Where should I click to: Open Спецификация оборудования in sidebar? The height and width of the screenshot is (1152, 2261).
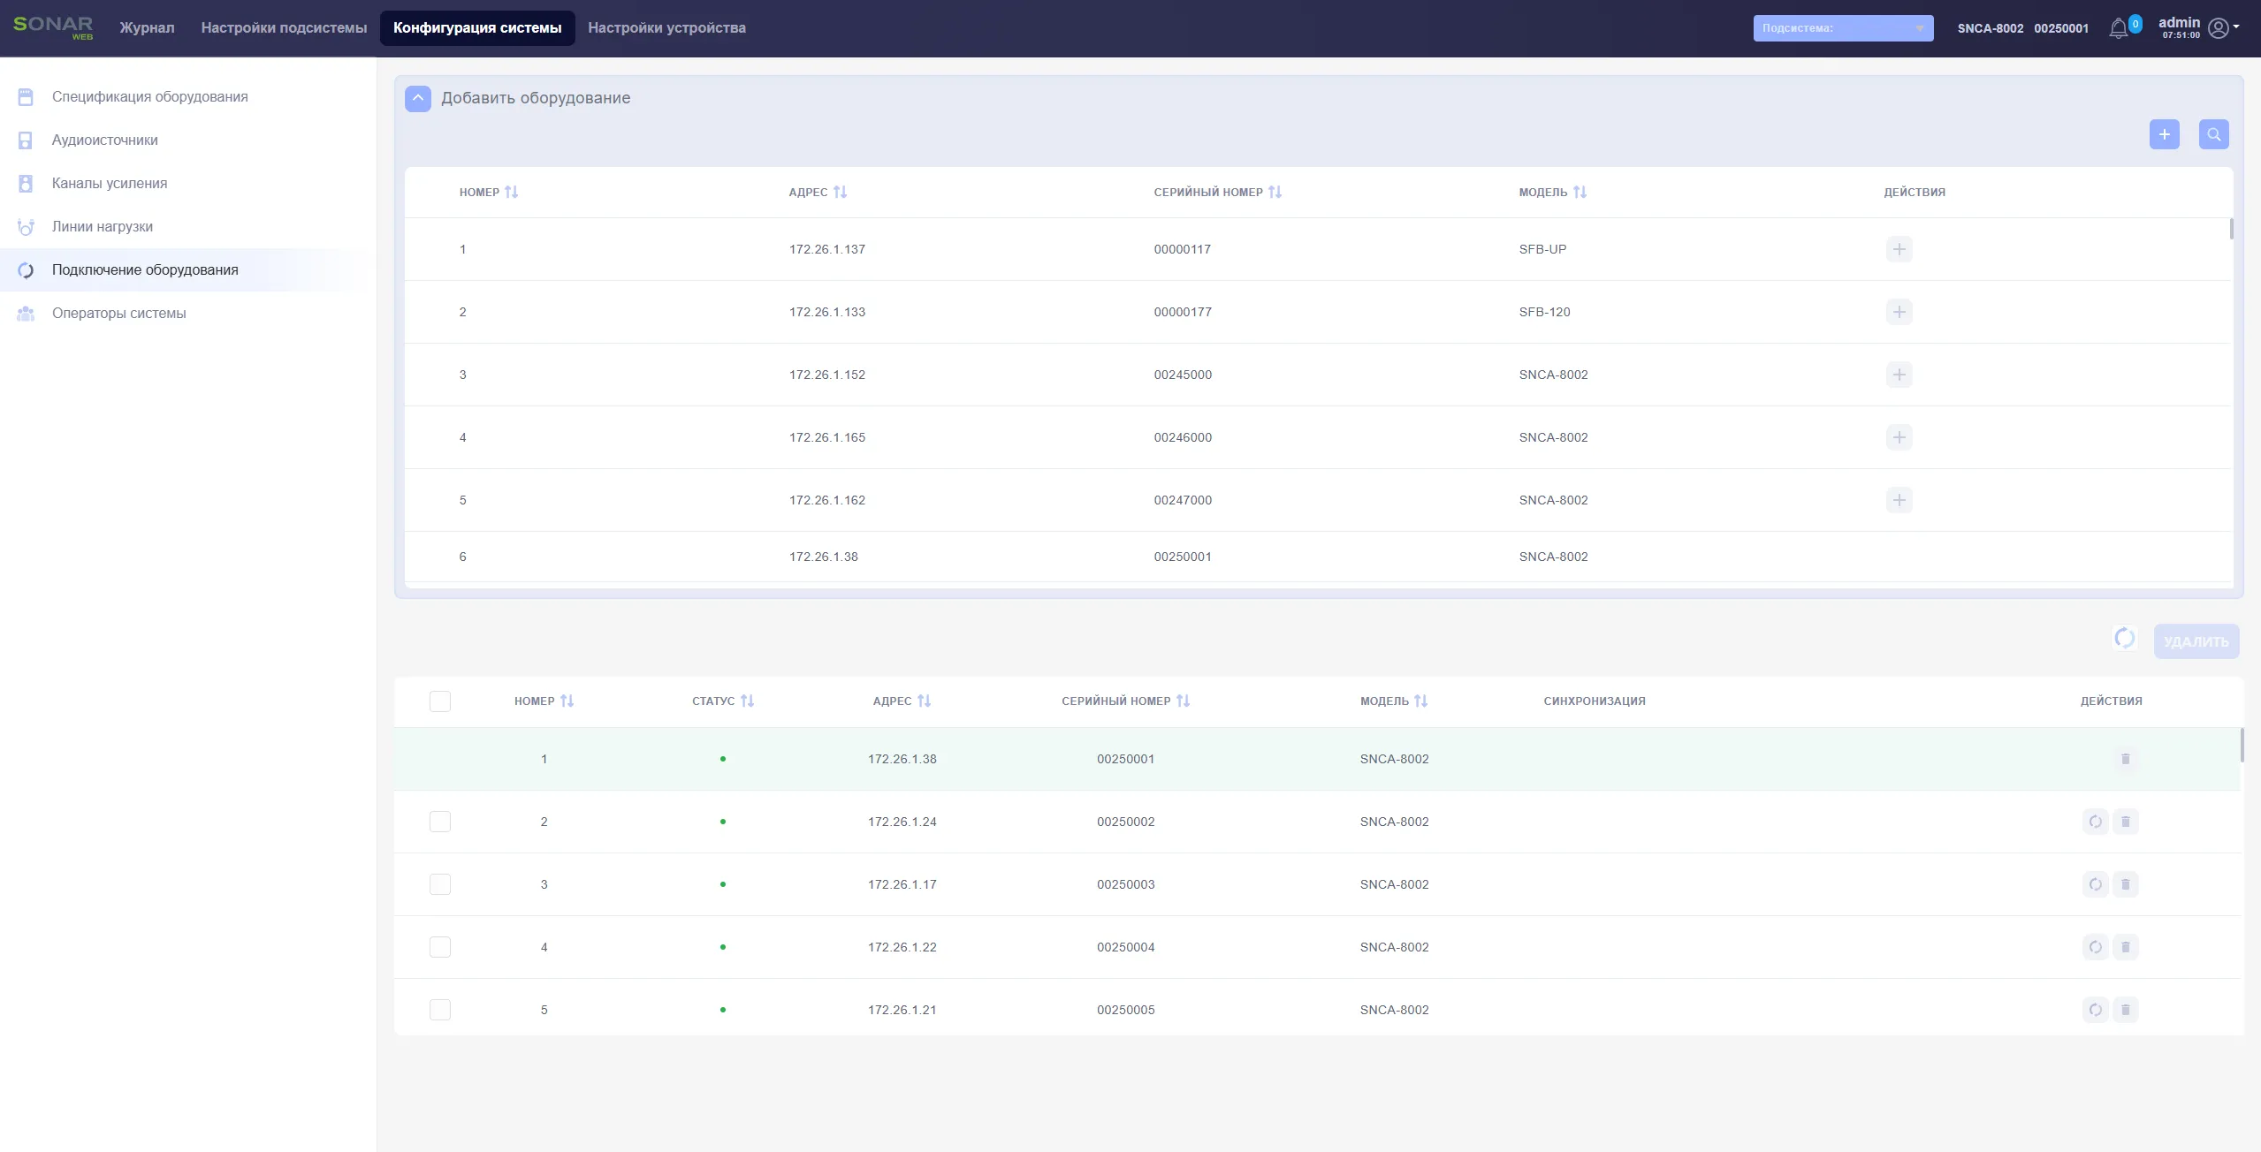[187, 96]
